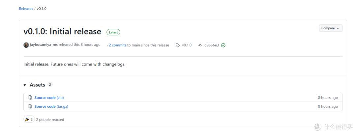Click the Latest release badge
This screenshot has height=134, width=356.
113,32
